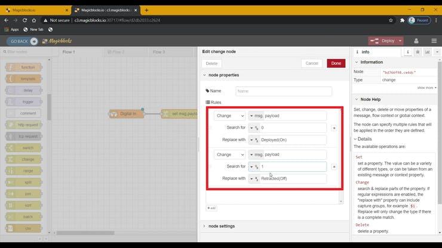Open the type selector for Search for 1
Screen dimensions: 442x248
[254, 167]
